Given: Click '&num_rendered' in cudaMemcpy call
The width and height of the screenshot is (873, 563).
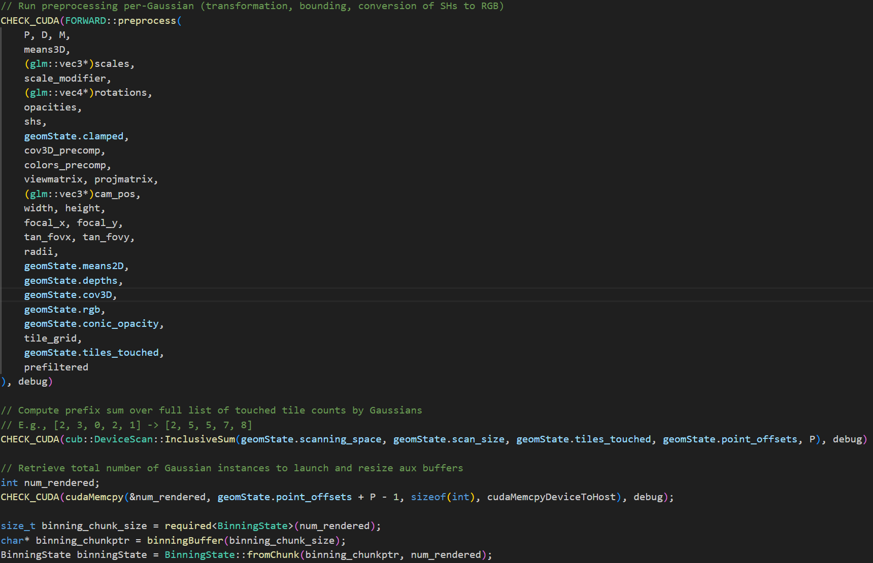Looking at the screenshot, I should 167,497.
